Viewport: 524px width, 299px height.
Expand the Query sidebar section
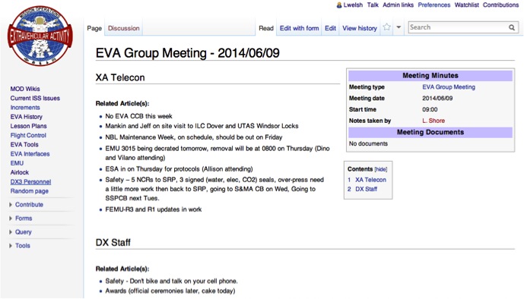tap(21, 232)
